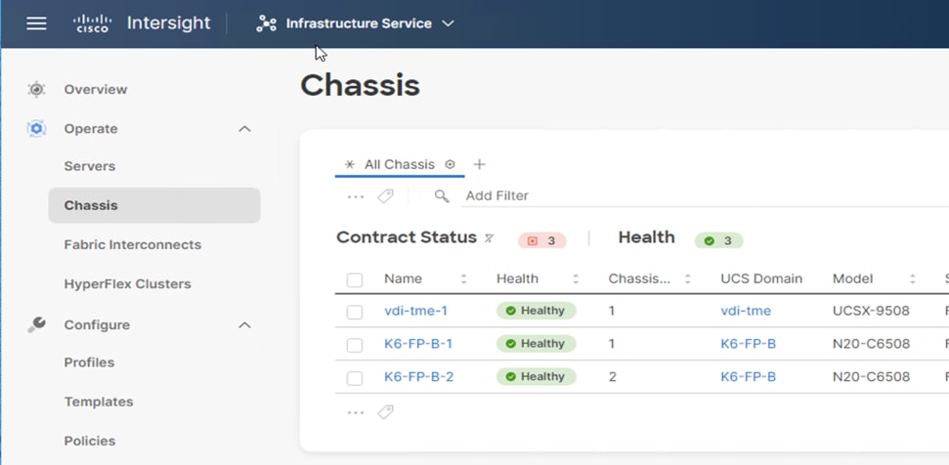Viewport: 949px width, 465px height.
Task: Collapse the Operate section chevron
Action: [244, 129]
